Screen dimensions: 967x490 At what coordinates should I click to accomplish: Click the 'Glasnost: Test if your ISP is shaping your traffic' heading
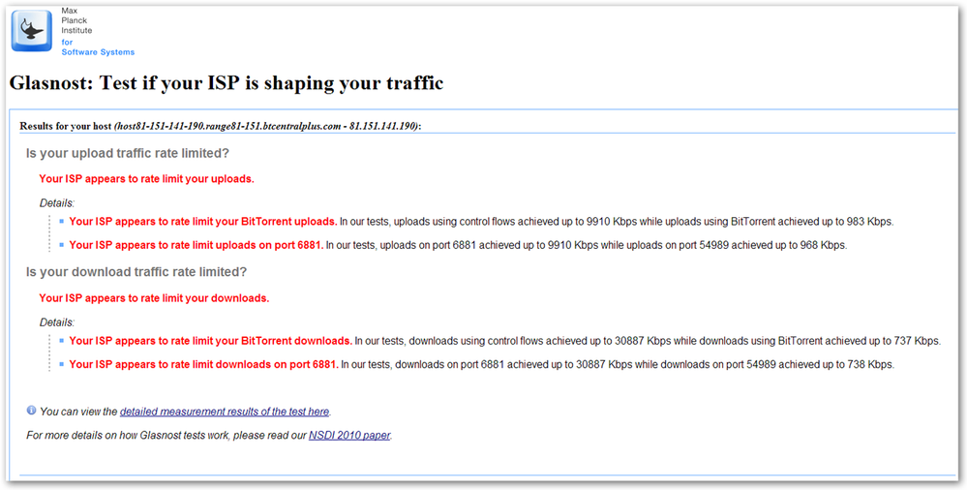pos(227,82)
